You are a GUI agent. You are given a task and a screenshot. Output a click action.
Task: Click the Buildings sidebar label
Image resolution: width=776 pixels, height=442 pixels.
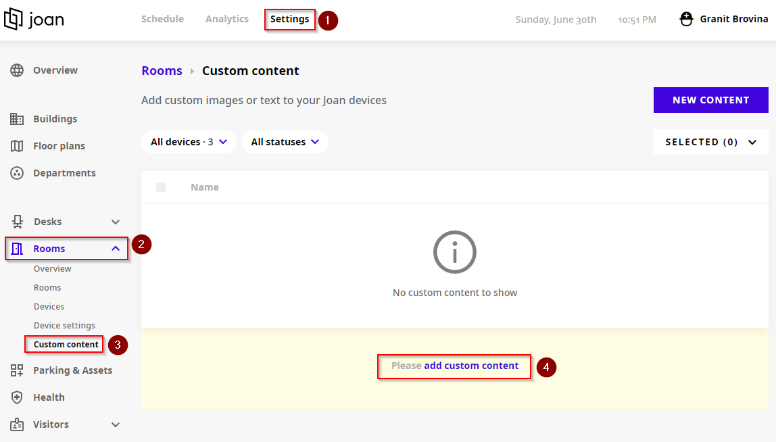click(55, 119)
